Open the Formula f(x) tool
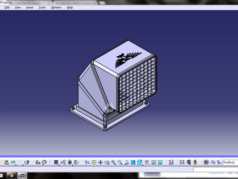The height and width of the screenshot is (179, 238). (38, 162)
